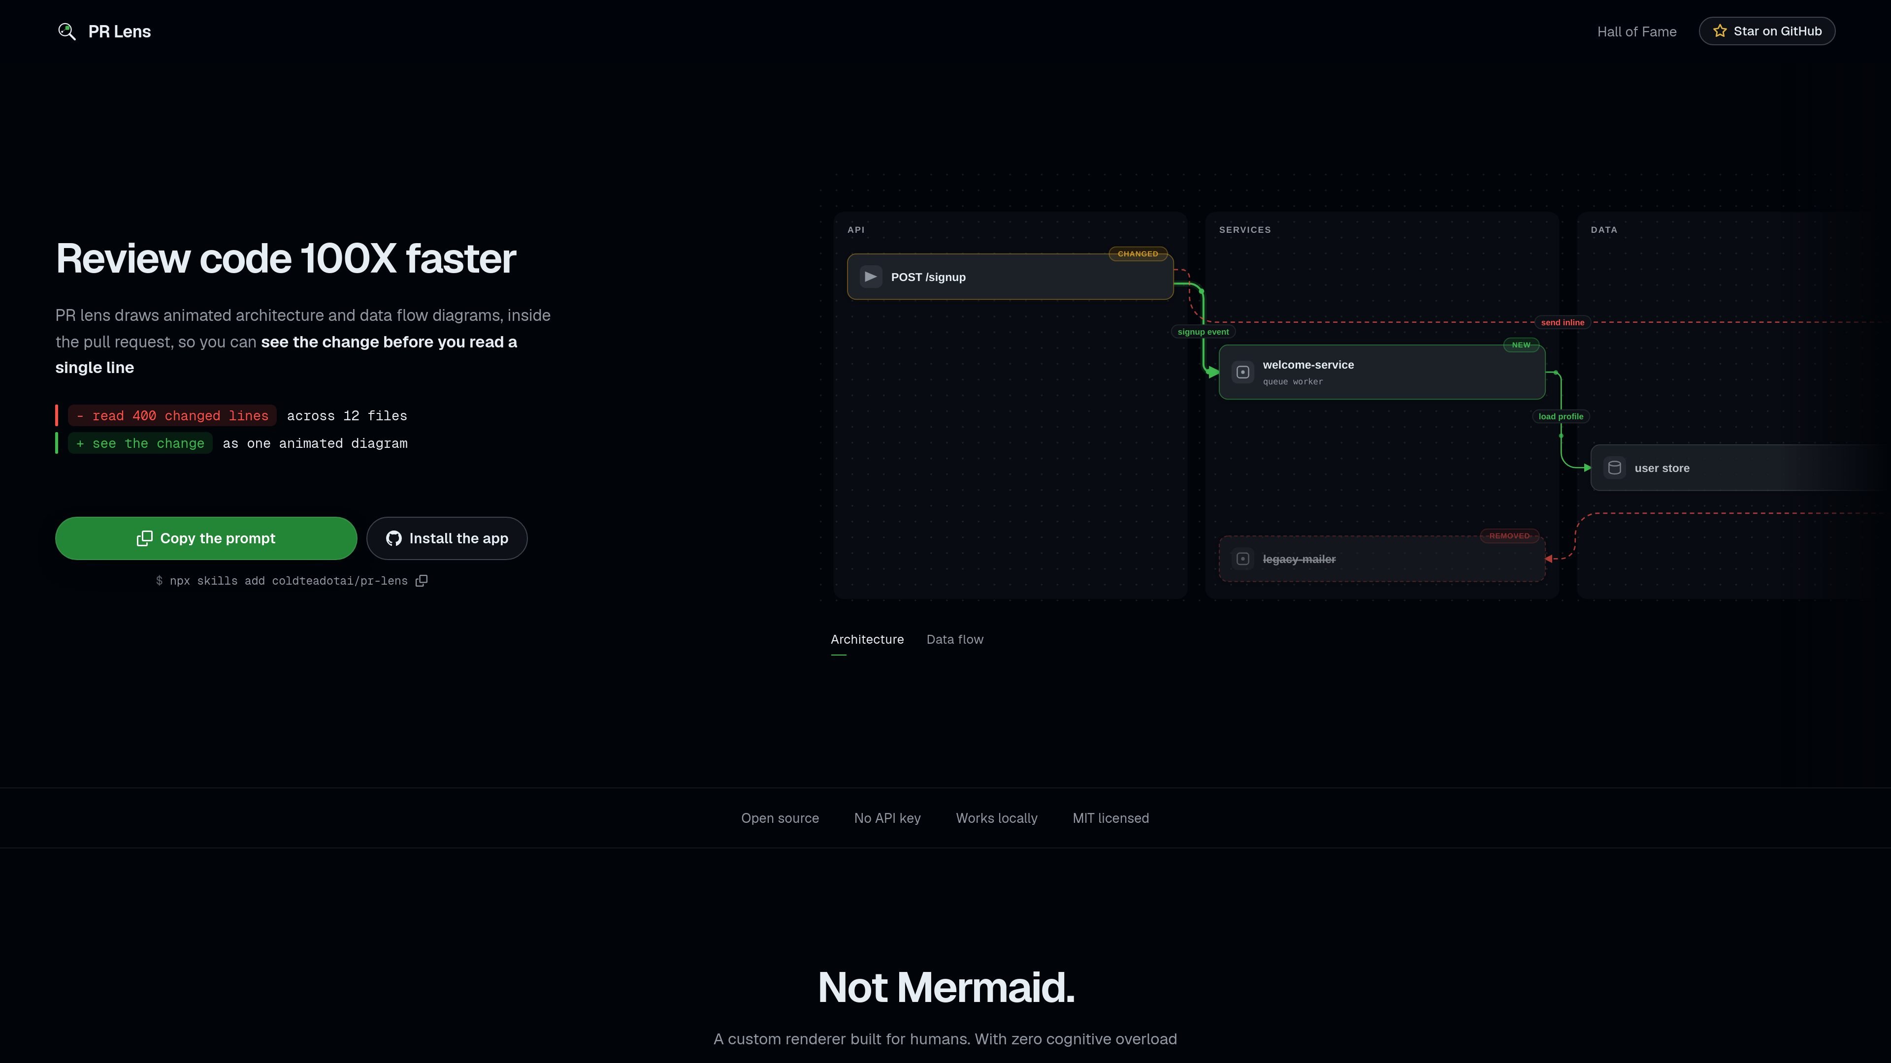Click the REMOVED badge on legacy-mailer
This screenshot has width=1891, height=1063.
(1509, 536)
